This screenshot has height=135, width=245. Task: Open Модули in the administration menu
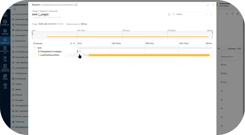pyautogui.click(x=19, y=95)
